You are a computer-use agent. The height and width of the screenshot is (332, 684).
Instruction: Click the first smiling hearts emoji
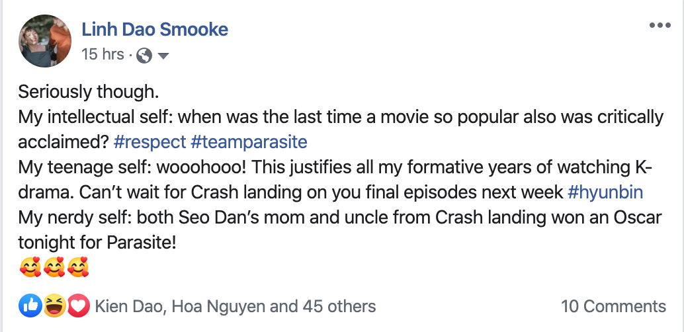[x=30, y=269]
